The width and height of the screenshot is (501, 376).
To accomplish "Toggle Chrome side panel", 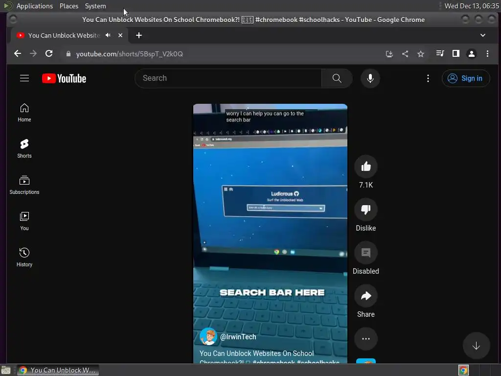I will point(456,54).
